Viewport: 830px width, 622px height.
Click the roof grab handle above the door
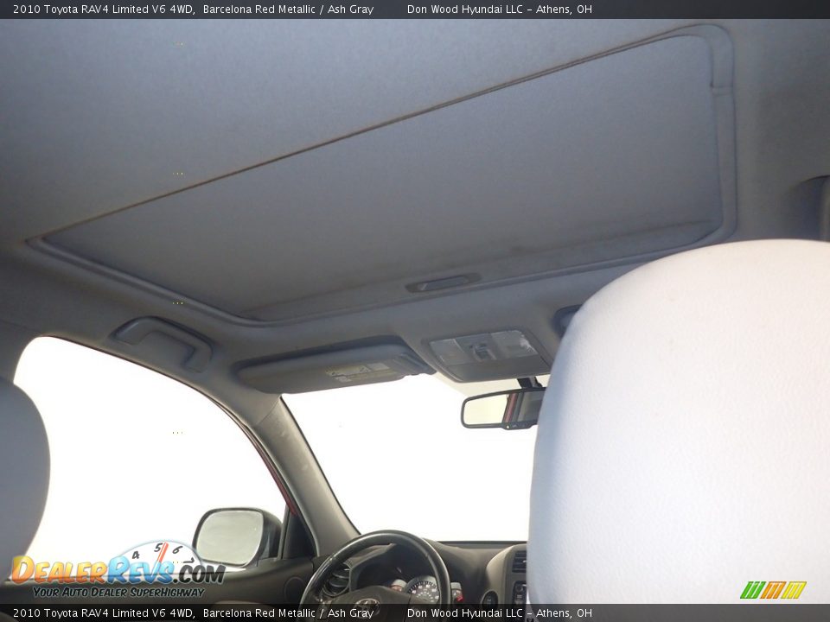click(163, 339)
